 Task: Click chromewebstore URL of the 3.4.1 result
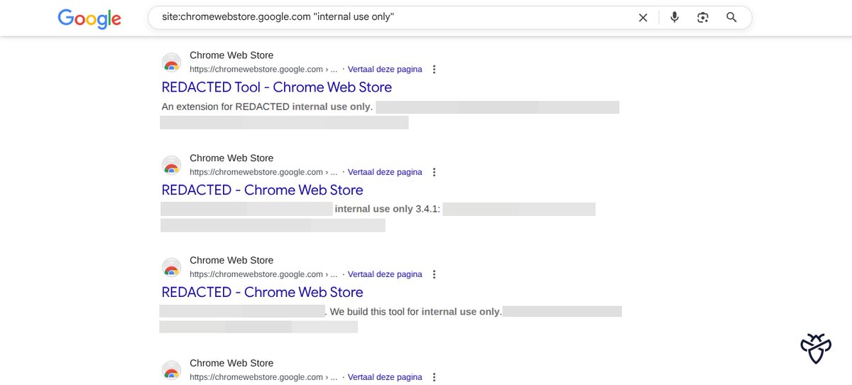pos(263,172)
